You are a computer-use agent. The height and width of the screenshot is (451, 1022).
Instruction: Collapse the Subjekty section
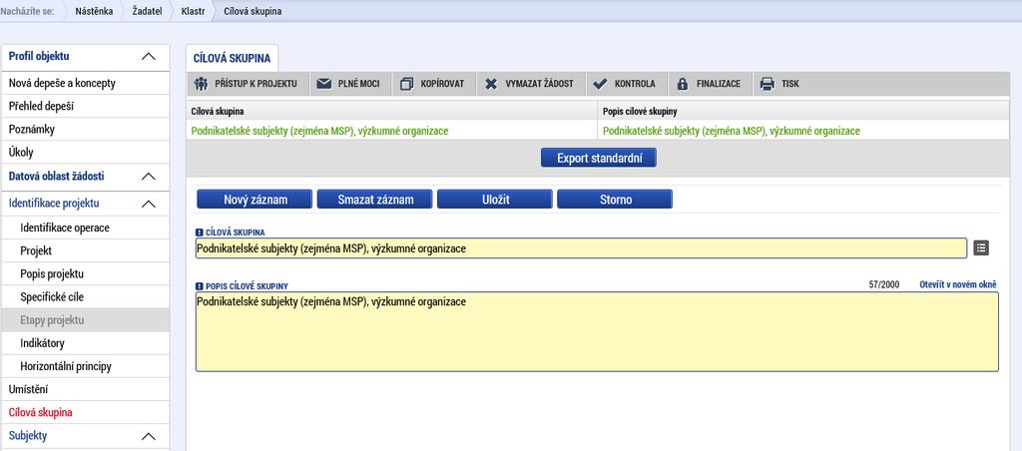click(x=149, y=436)
